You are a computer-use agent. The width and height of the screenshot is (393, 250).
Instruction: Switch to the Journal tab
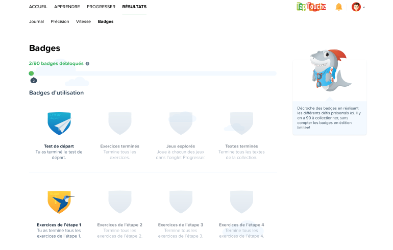point(37,21)
